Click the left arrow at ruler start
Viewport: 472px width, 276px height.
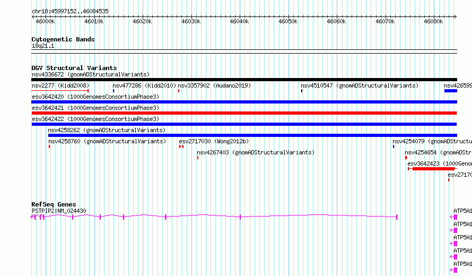coord(33,17)
